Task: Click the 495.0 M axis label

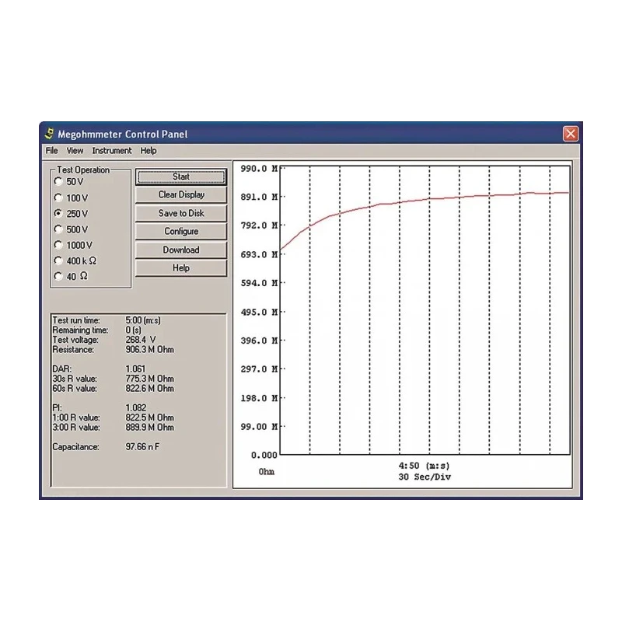Action: pos(259,313)
